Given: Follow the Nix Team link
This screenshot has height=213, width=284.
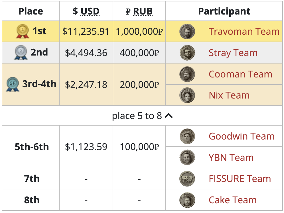Looking at the screenshot, I should (229, 95).
